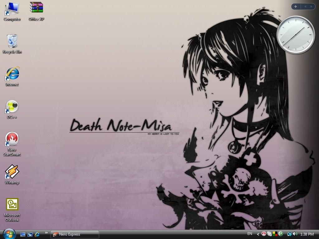
Task: Select the Winamp desktop shortcut
Action: (x=12, y=175)
